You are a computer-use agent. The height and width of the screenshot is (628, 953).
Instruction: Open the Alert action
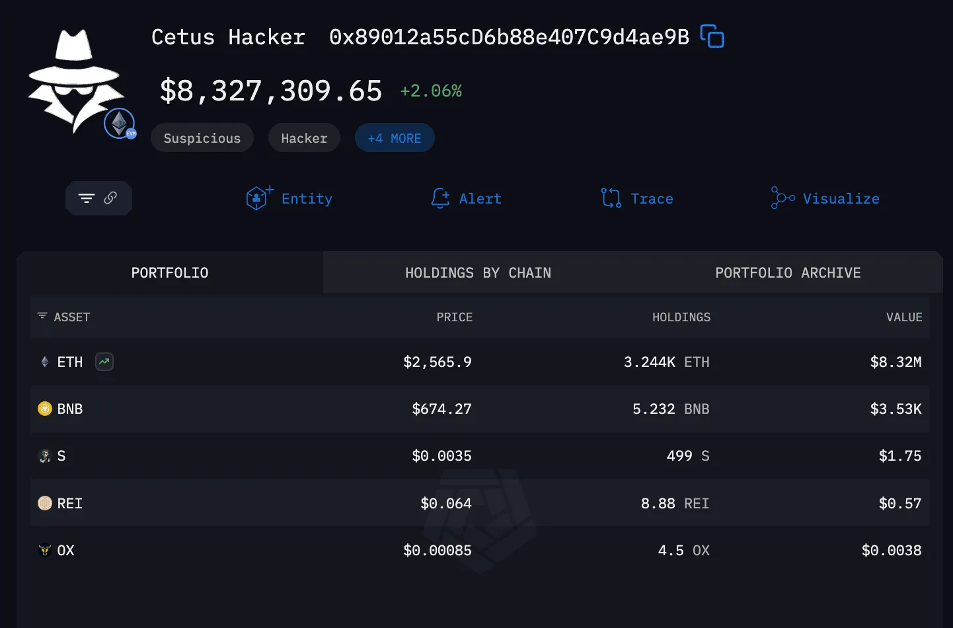(466, 198)
